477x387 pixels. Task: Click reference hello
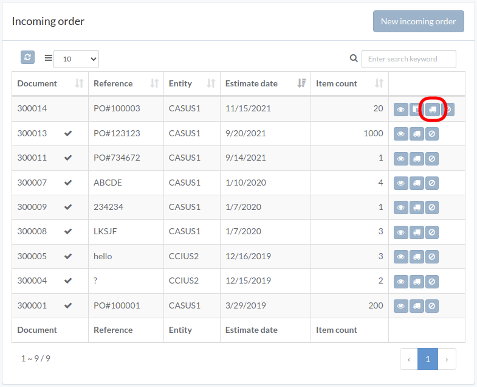[x=103, y=257]
